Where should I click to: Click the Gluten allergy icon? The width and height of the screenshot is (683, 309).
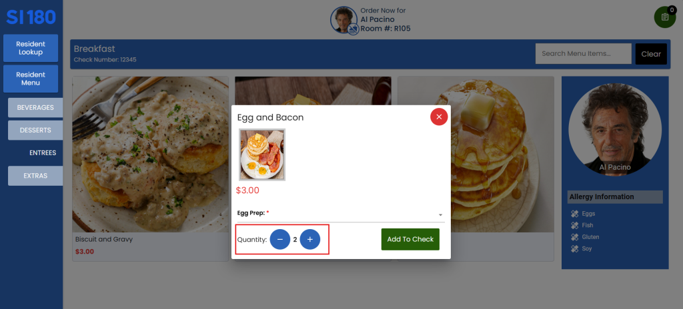tap(574, 237)
